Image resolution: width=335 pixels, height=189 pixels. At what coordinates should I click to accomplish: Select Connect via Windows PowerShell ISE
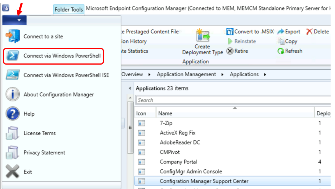tap(66, 75)
